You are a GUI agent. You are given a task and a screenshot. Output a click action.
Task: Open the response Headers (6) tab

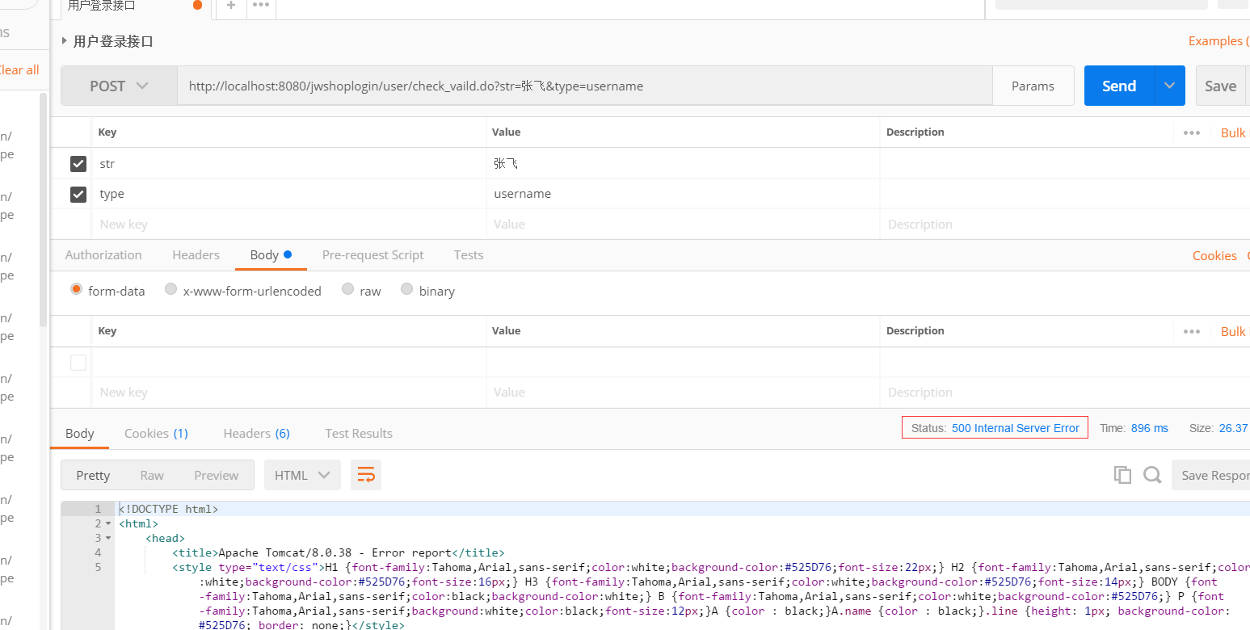[256, 433]
